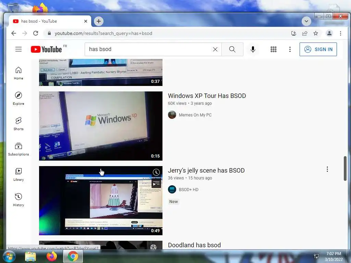Open History in the sidebar

pos(19,200)
